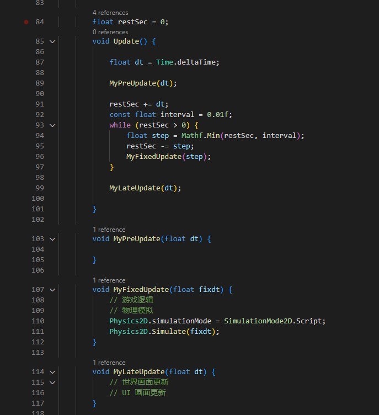Collapse the comment block at line 115
The image size is (379, 415).
52,382
